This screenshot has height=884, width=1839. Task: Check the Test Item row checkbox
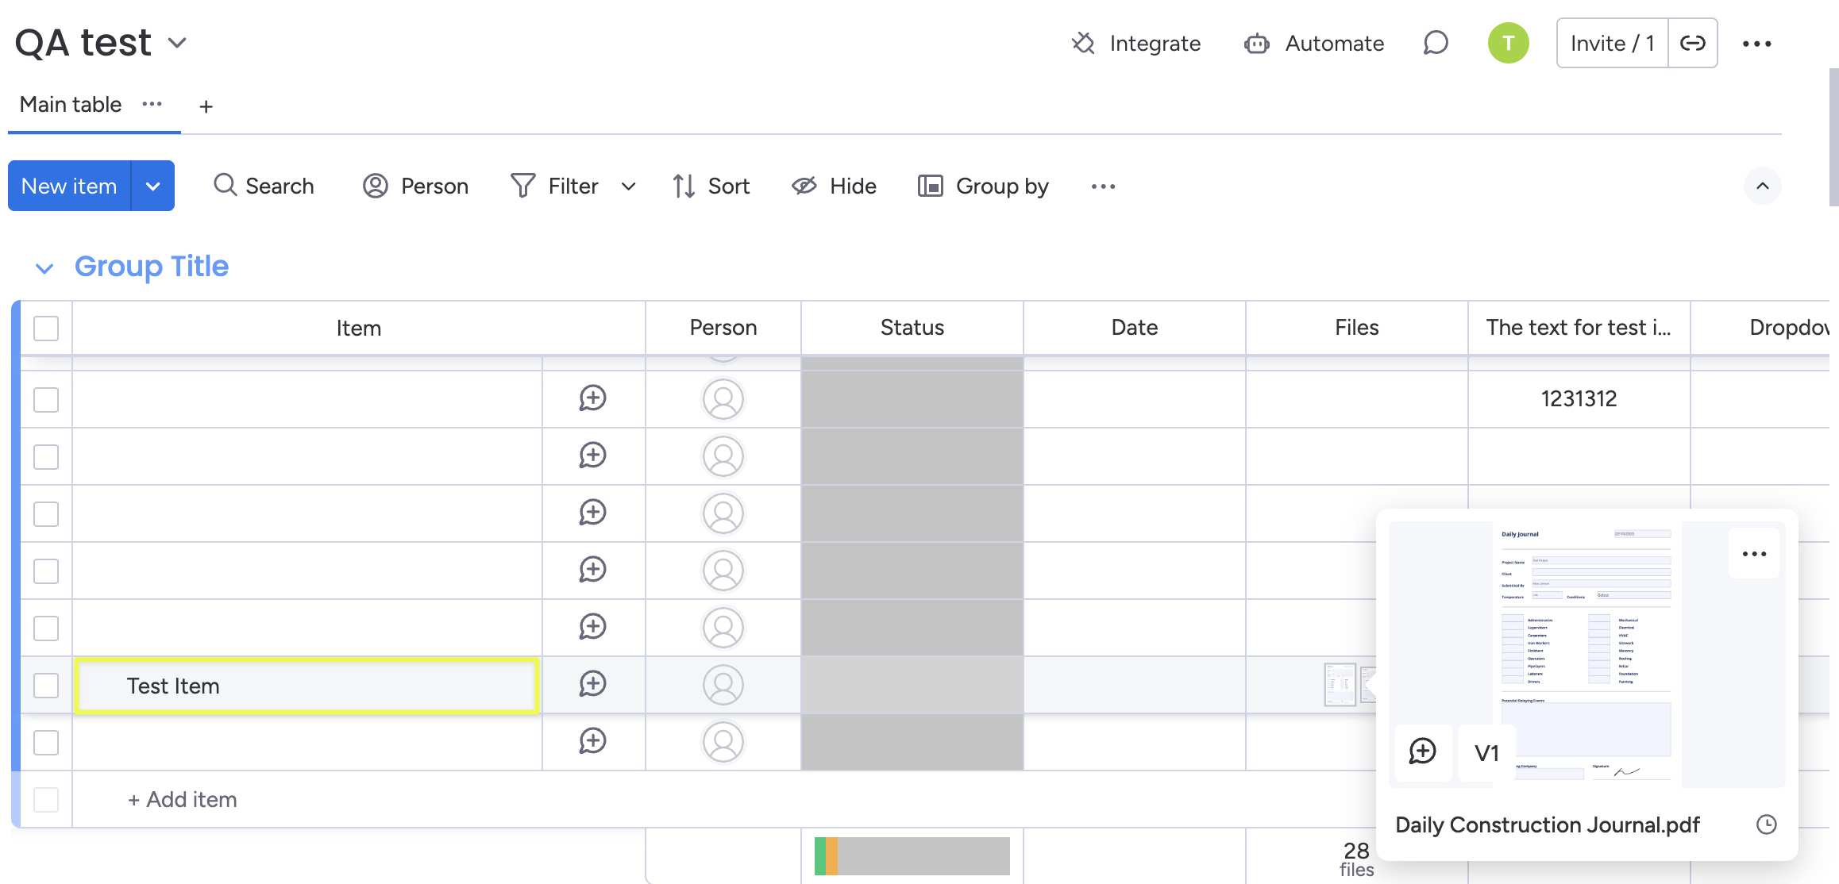[x=46, y=685]
